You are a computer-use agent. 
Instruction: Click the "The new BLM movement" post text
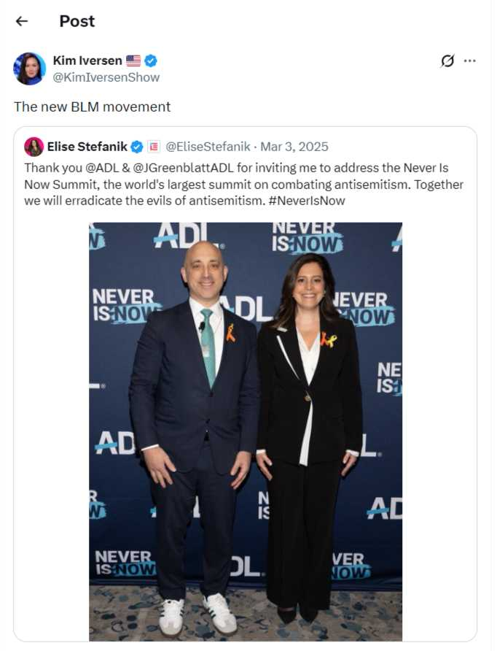click(92, 107)
